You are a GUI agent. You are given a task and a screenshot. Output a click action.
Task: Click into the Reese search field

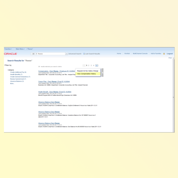coord(50,54)
